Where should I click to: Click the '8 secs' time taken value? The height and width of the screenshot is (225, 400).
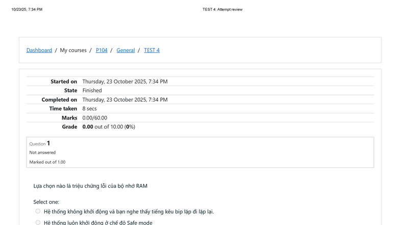pos(90,109)
